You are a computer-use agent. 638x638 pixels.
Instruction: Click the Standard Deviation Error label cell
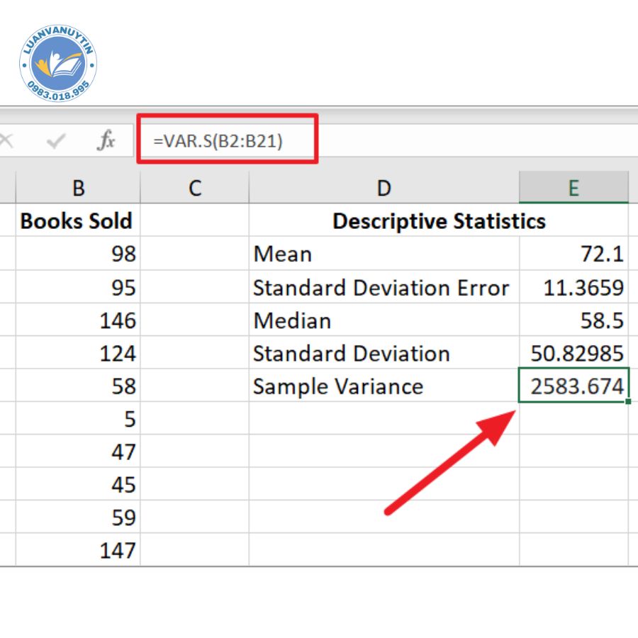click(x=384, y=288)
